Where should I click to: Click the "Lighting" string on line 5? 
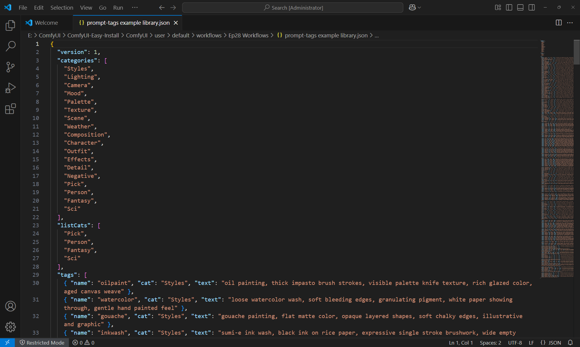80,77
